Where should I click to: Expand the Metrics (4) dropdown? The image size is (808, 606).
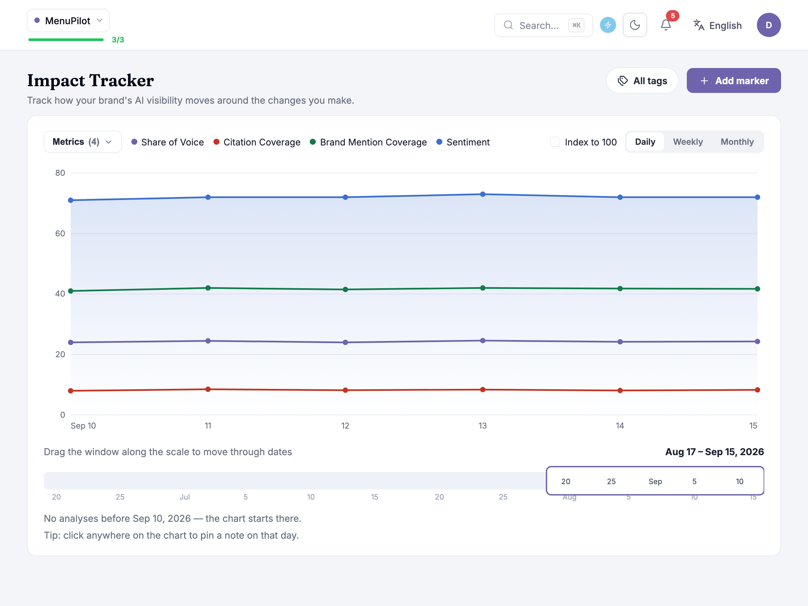tap(82, 142)
